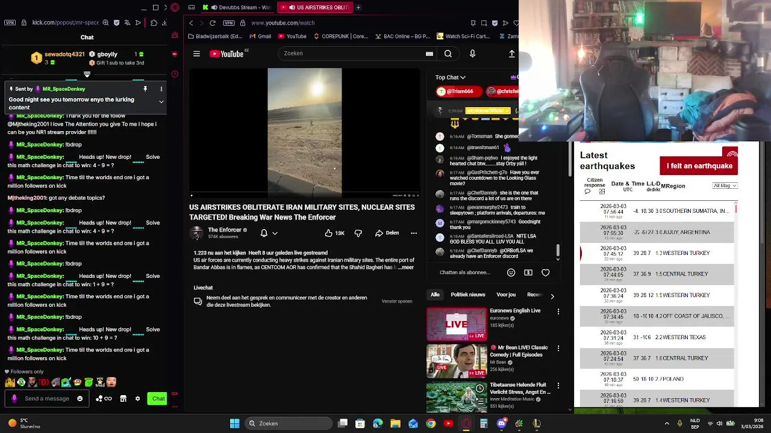Viewport: 771px width, 433px height.
Task: Send a heart reaction in YouTube chat
Action: pos(546,272)
